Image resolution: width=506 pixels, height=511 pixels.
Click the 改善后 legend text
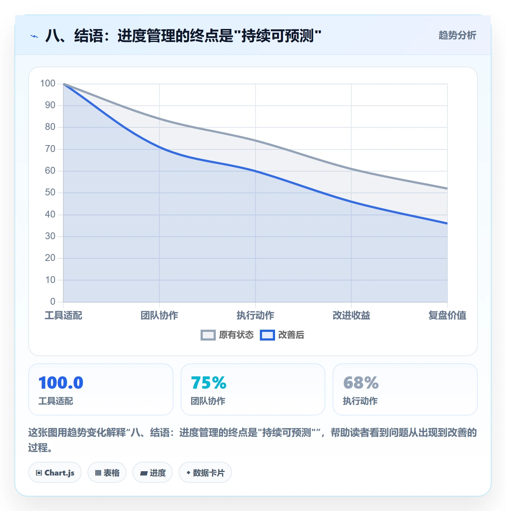pos(291,335)
